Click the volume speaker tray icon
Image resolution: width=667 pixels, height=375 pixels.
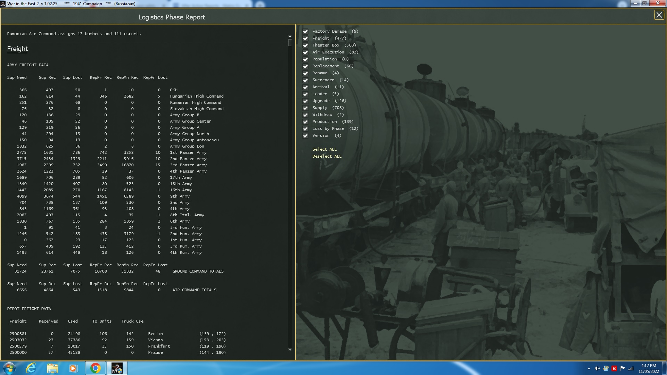point(597,368)
